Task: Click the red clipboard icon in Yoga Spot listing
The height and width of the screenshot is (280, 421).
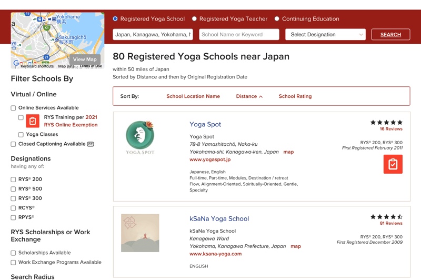Action: pyautogui.click(x=393, y=164)
